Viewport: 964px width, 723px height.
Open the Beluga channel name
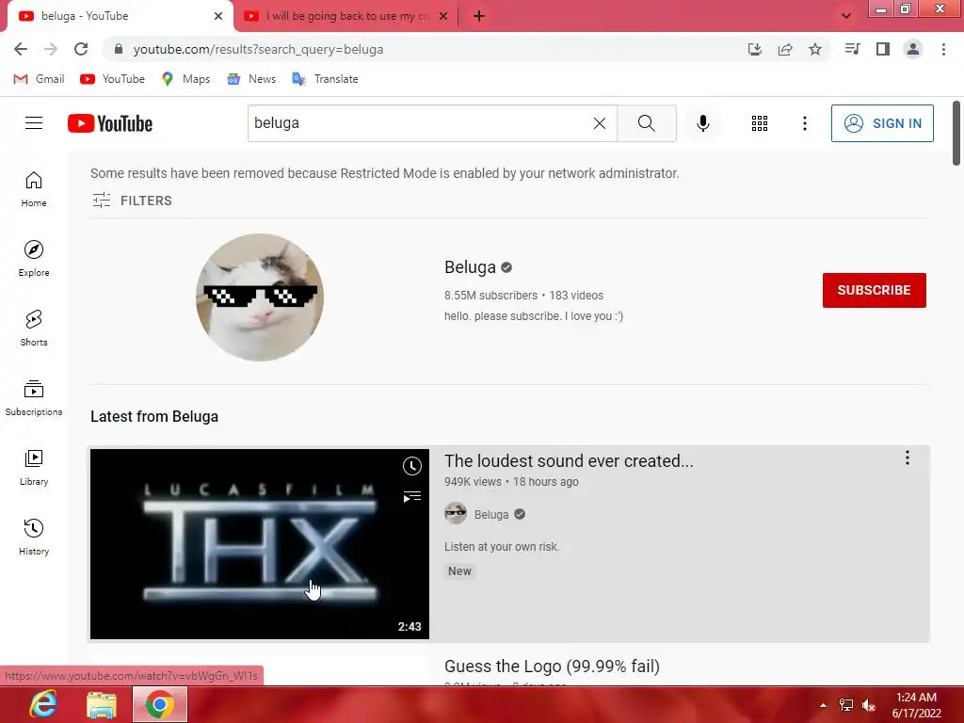[471, 267]
